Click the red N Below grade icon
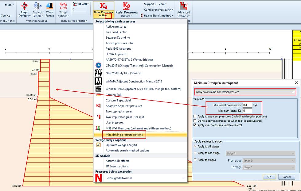The height and width of the screenshot is (191, 301). pyautogui.click(x=99, y=178)
